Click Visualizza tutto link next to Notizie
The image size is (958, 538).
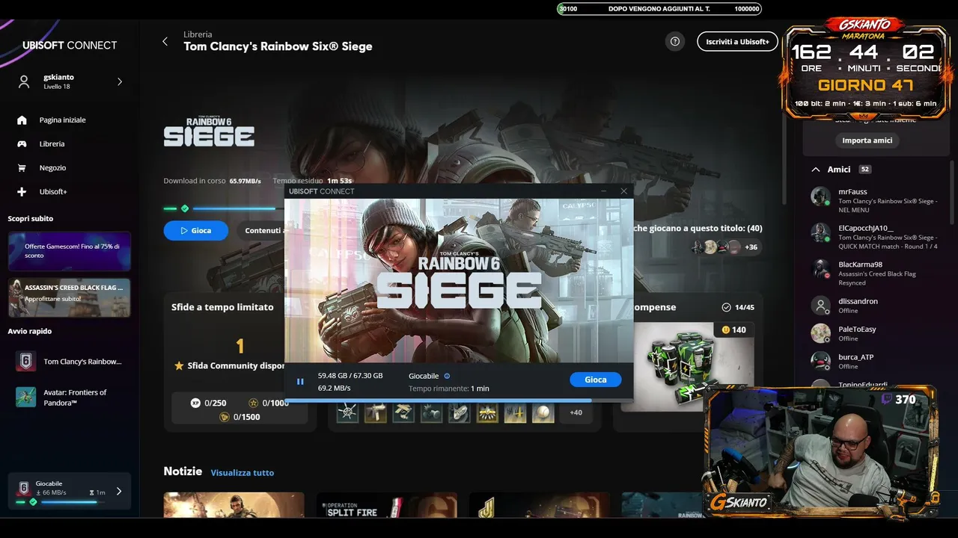[242, 472]
